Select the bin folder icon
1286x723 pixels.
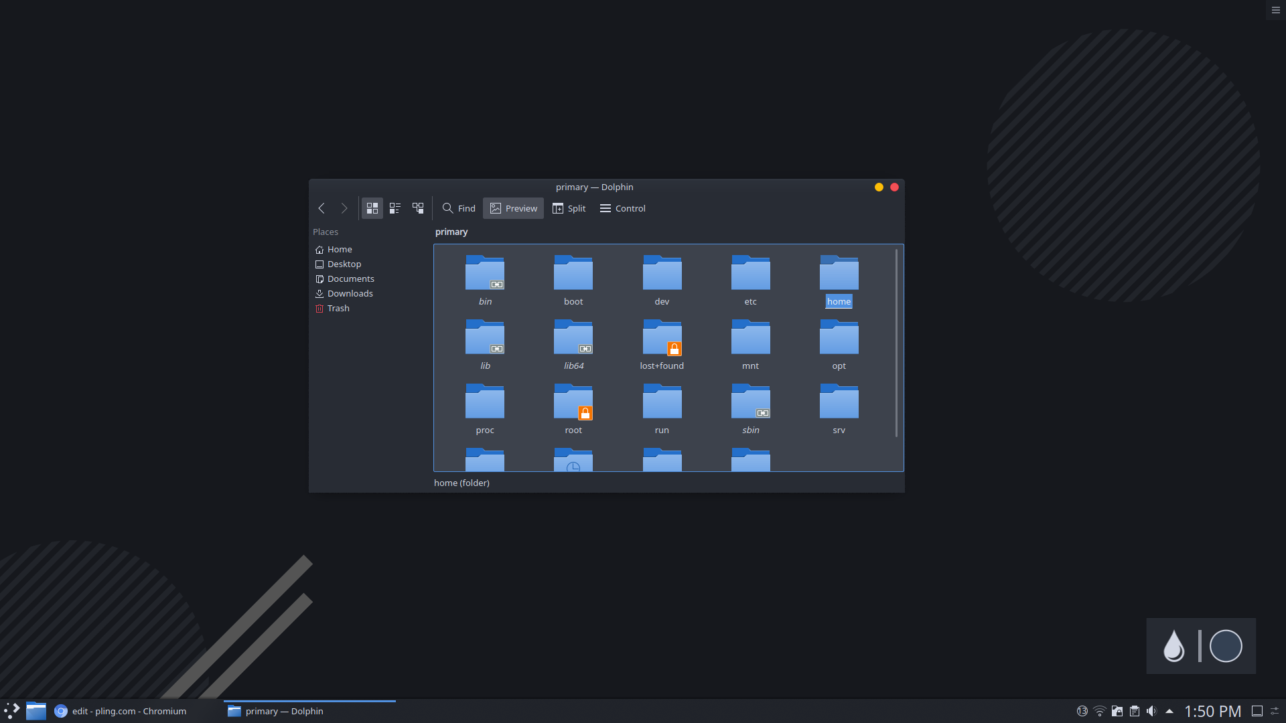(485, 272)
